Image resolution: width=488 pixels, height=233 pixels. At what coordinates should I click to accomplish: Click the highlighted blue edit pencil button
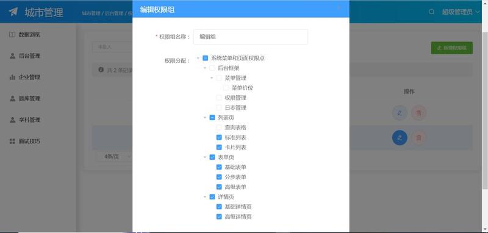(400, 137)
